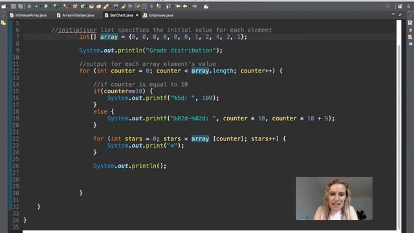
Task: Click line number 12 in the gutter
Action: [16, 71]
